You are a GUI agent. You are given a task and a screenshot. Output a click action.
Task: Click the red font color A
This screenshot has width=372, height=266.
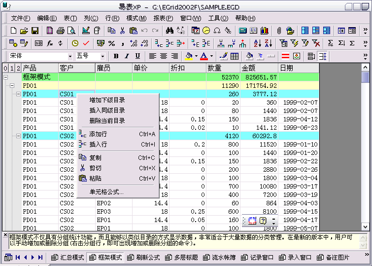pos(204,56)
